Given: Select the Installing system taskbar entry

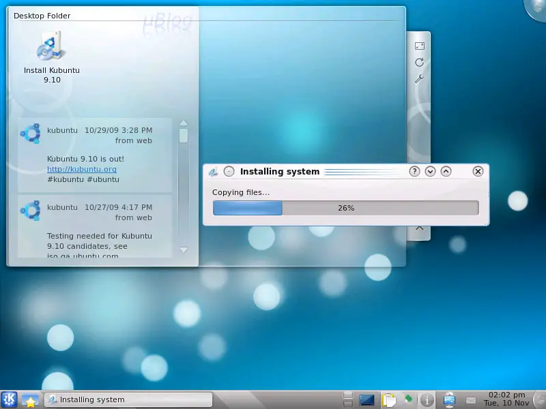Looking at the screenshot, I should 128,399.
